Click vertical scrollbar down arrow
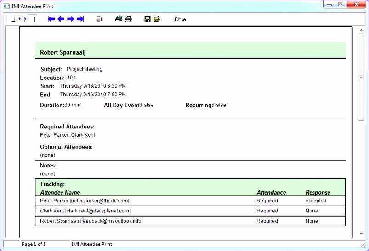 click(361, 234)
